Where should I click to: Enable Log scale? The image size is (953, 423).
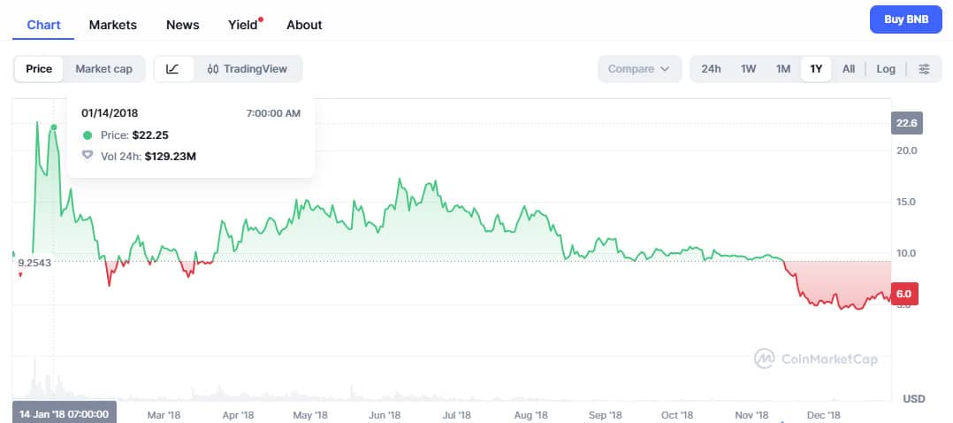[x=886, y=69]
